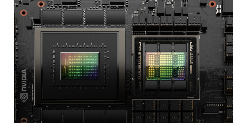This screenshot has width=247, height=123.
Task: Select the middle HBM stack above the GPU die
Action: [x=165, y=48]
